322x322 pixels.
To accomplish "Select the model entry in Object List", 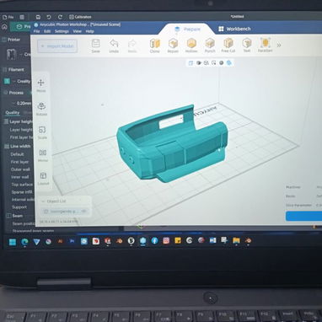I will point(65,211).
